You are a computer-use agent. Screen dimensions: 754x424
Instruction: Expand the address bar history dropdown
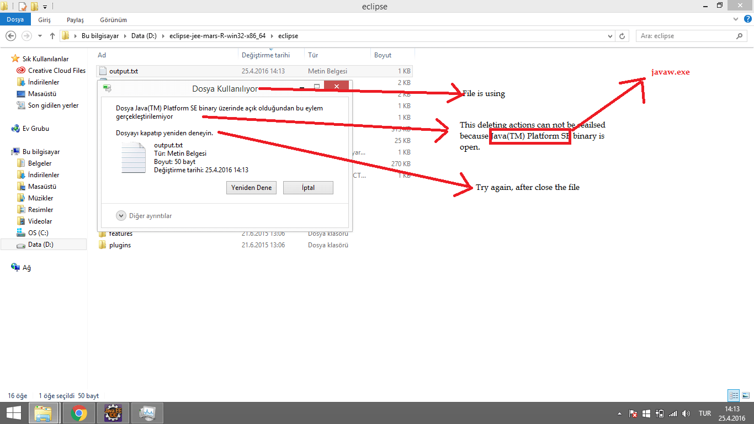(610, 36)
